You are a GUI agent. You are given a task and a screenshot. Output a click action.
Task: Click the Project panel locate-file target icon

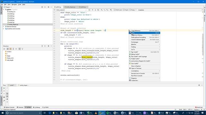[42, 7]
